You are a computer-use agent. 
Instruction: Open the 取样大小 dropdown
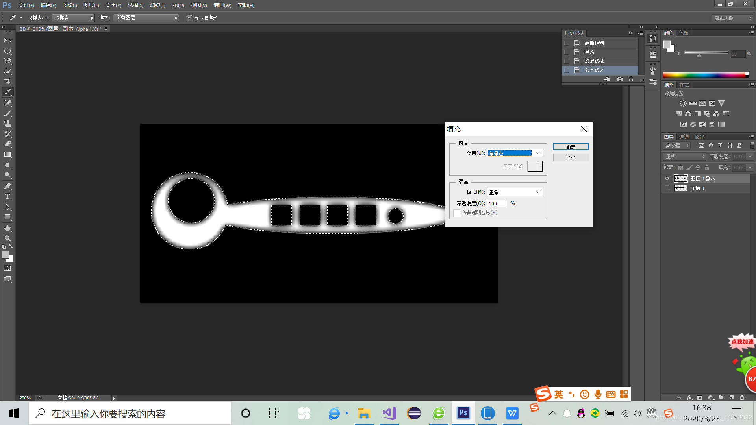click(x=73, y=18)
